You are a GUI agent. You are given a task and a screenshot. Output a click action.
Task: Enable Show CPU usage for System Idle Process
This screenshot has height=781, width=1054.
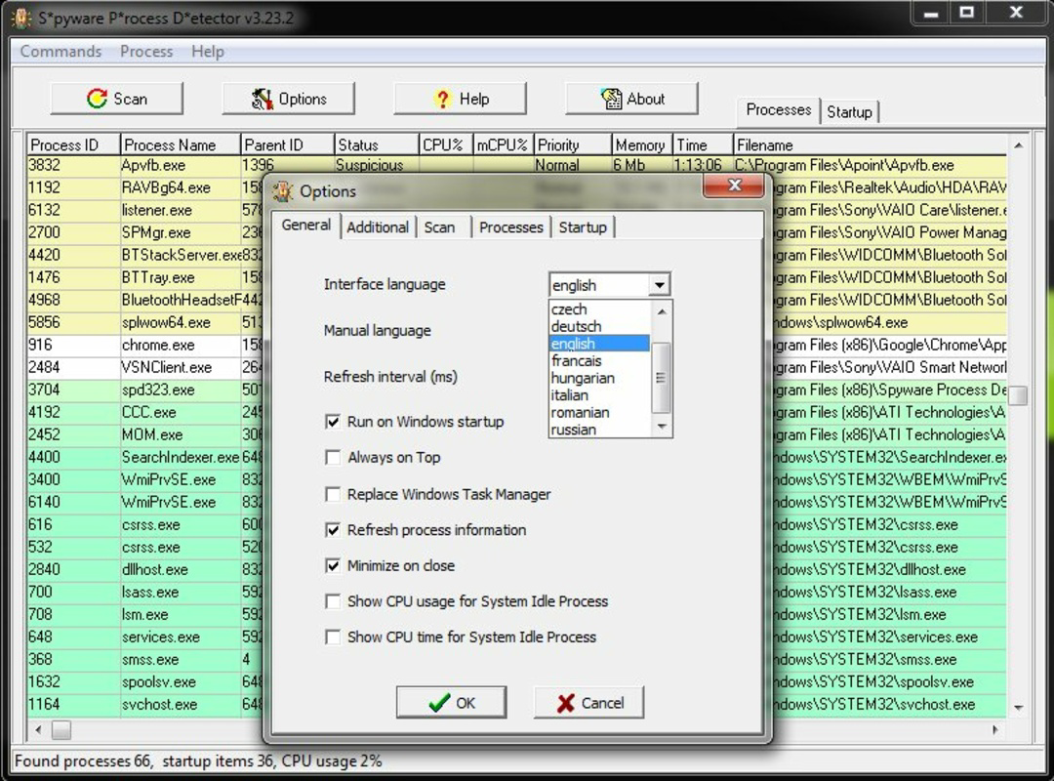click(333, 601)
